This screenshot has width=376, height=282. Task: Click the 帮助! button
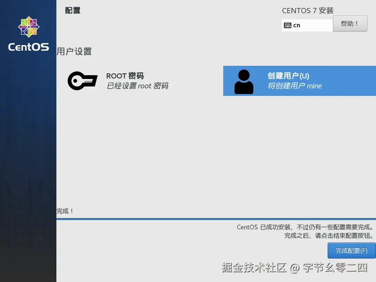coord(350,23)
